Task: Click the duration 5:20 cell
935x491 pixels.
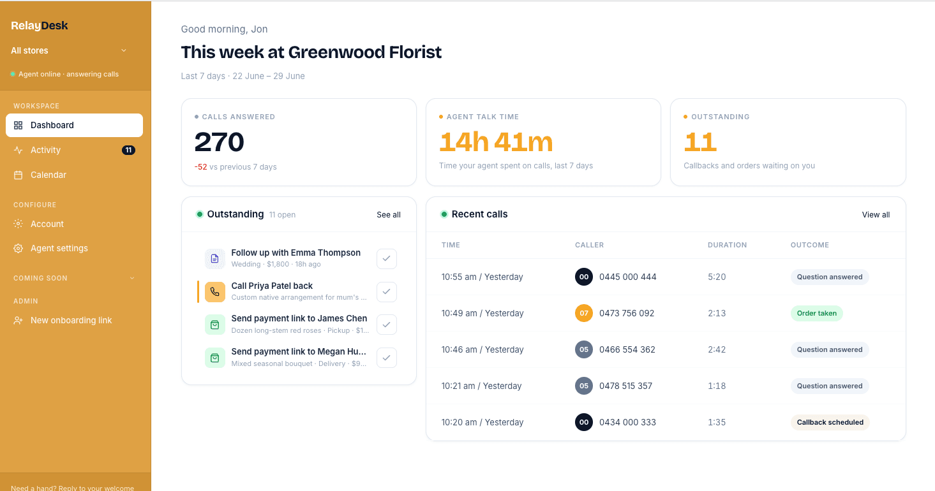Action: 717,277
